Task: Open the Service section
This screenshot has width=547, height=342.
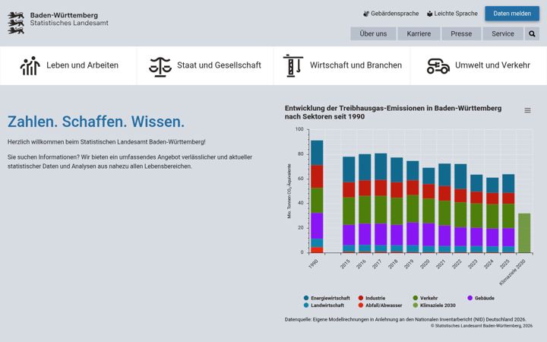Action: tap(503, 34)
